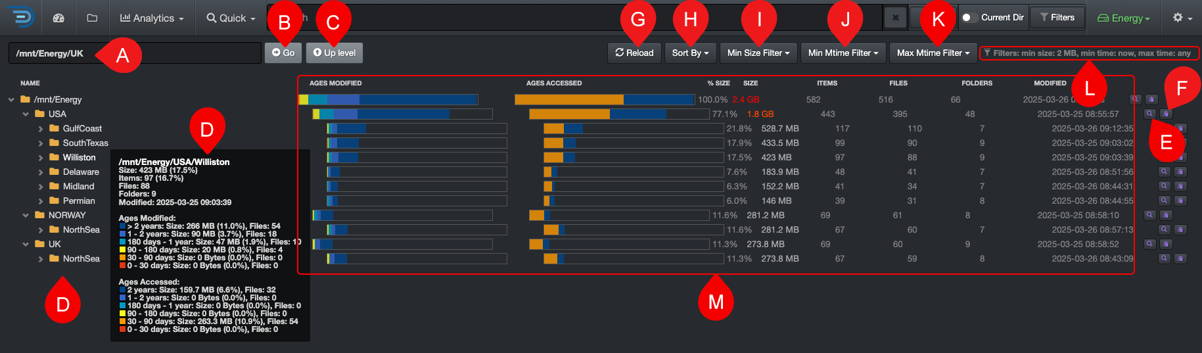Image resolution: width=1202 pixels, height=353 pixels.
Task: Click the Reload button
Action: coord(634,53)
